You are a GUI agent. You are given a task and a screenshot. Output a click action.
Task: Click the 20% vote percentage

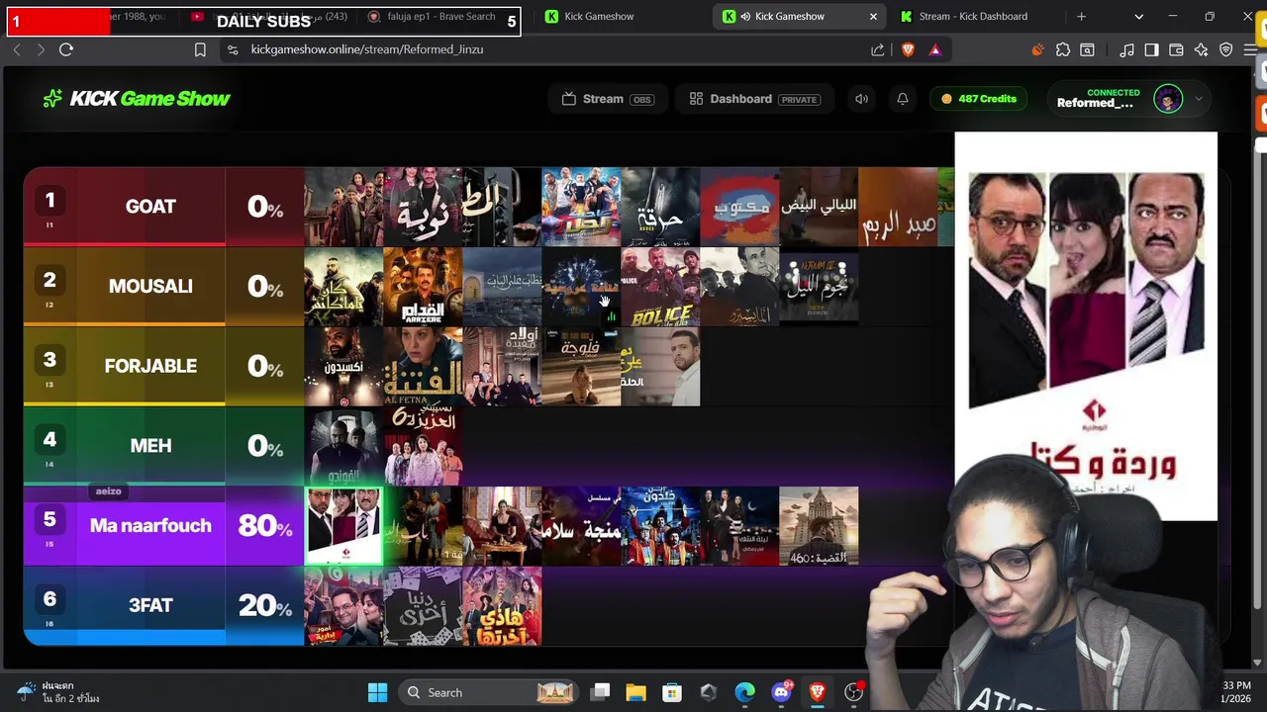pyautogui.click(x=264, y=605)
